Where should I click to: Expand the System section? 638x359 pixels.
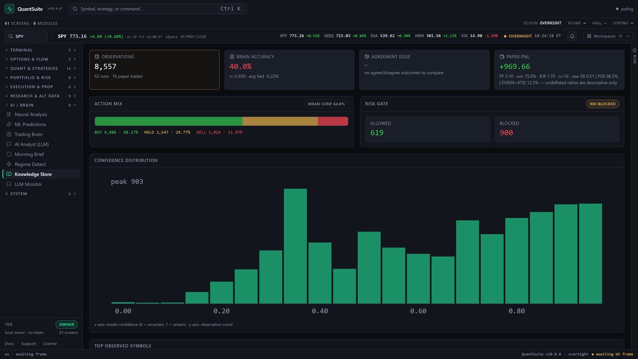[x=41, y=194]
